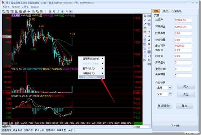Select the RSI indicator tab
This screenshot has width=201, height=135.
tap(88, 124)
